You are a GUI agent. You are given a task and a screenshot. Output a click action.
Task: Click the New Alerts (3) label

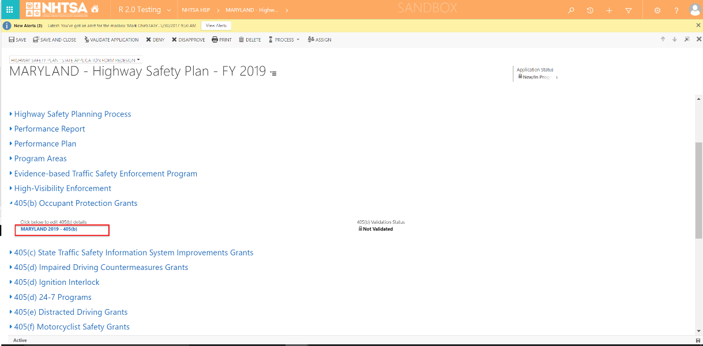tap(28, 26)
